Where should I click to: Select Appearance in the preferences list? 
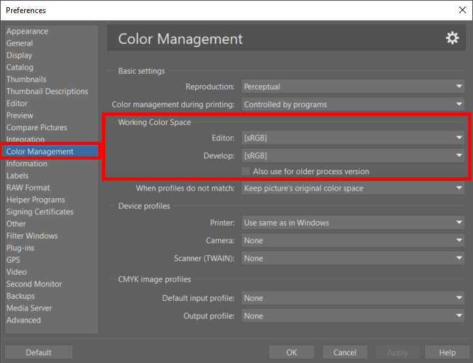click(27, 31)
